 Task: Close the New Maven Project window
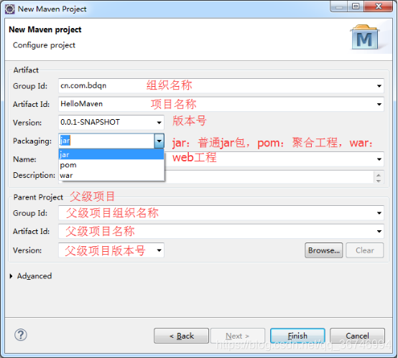378,6
